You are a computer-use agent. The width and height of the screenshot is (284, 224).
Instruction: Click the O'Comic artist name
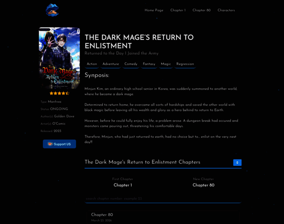coord(59,124)
